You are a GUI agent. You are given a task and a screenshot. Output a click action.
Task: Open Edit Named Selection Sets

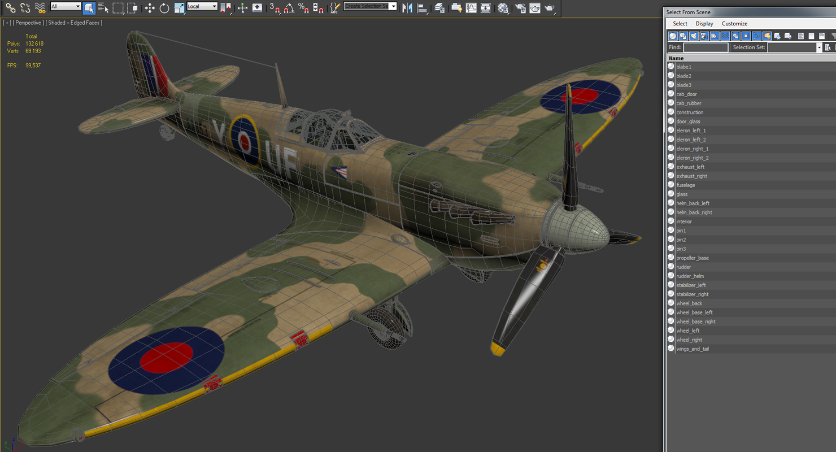335,8
